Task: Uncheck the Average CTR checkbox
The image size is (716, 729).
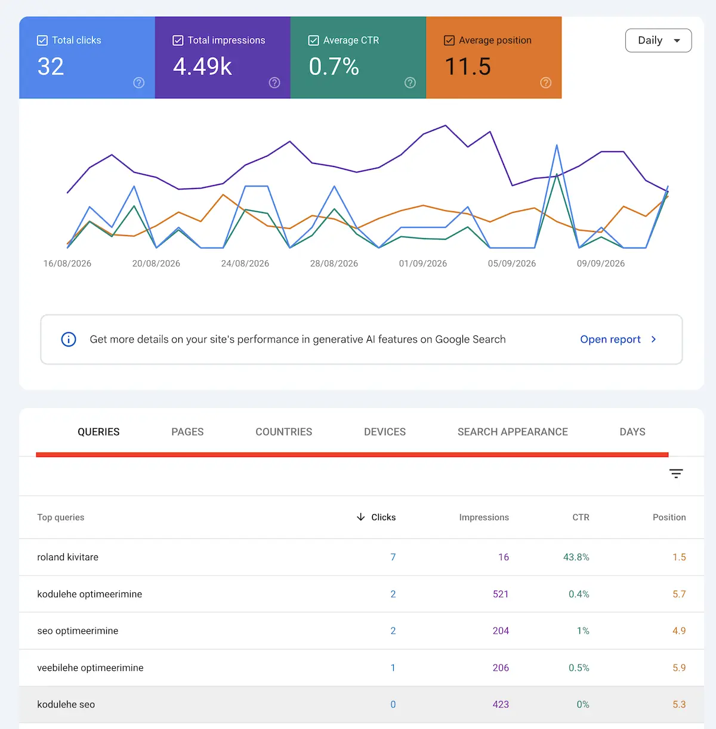Action: [x=313, y=41]
